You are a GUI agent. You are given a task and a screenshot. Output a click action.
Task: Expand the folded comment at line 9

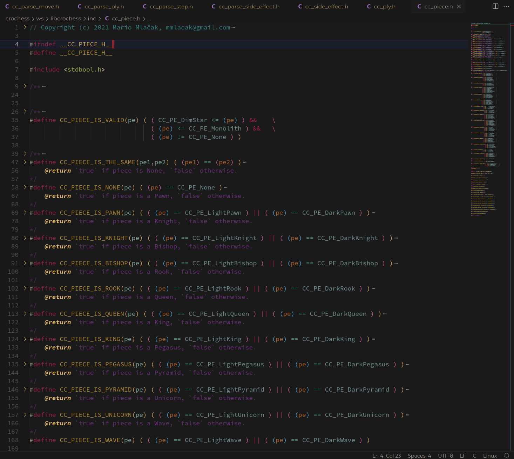coord(25,86)
